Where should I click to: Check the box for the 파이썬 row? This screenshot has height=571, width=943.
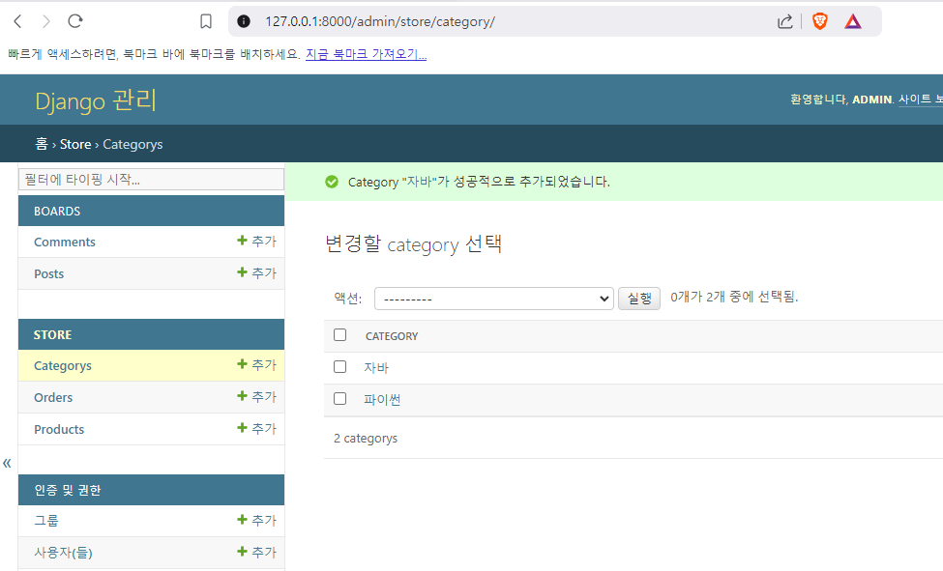click(x=339, y=398)
